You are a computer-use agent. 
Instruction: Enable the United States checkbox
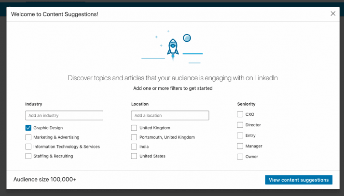point(134,156)
